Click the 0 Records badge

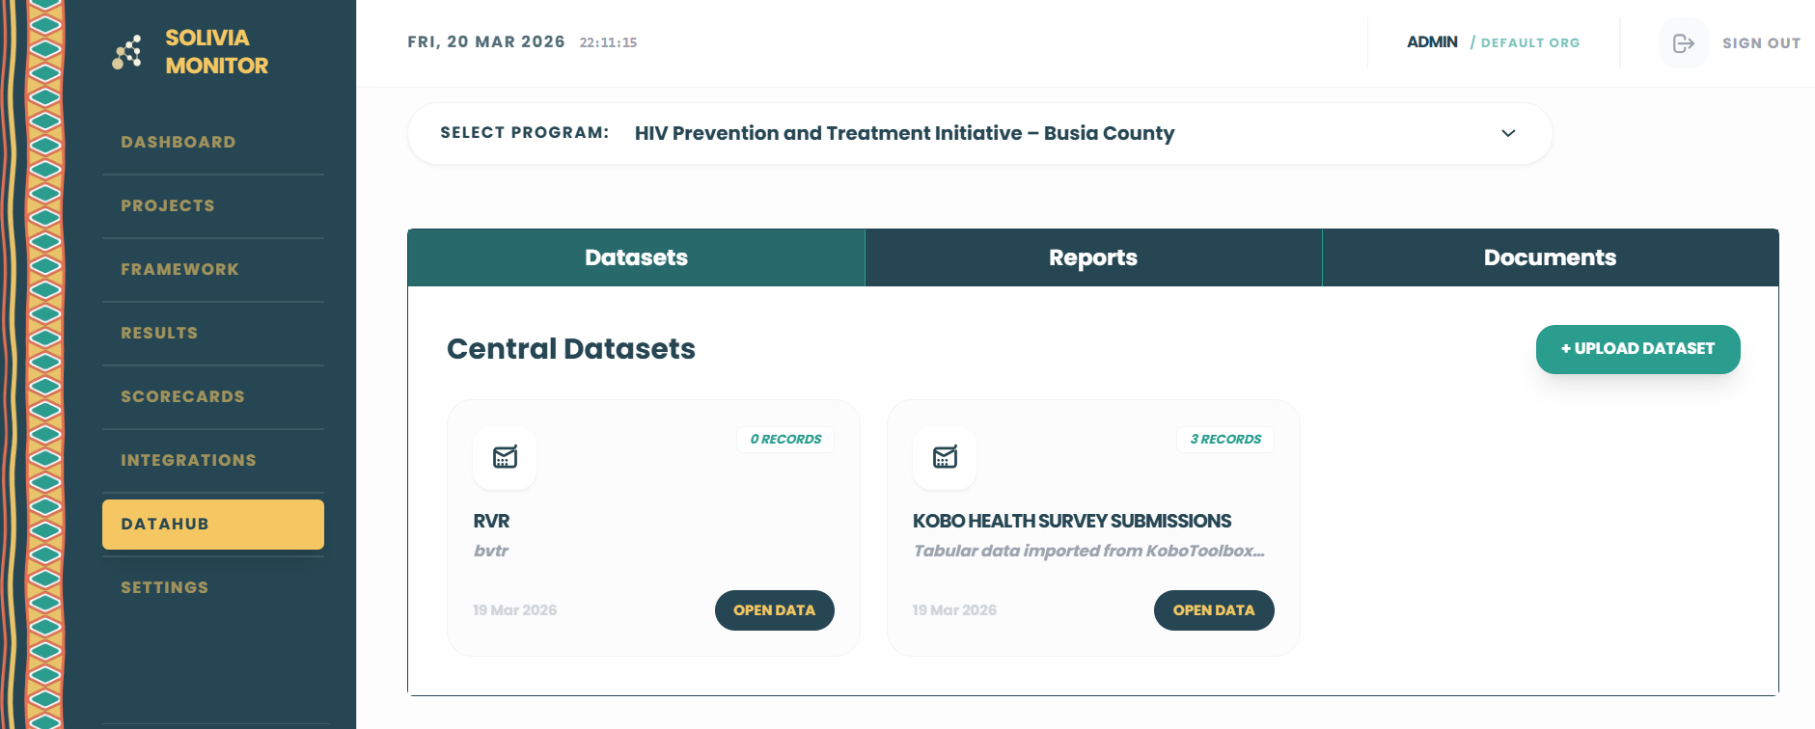click(785, 439)
